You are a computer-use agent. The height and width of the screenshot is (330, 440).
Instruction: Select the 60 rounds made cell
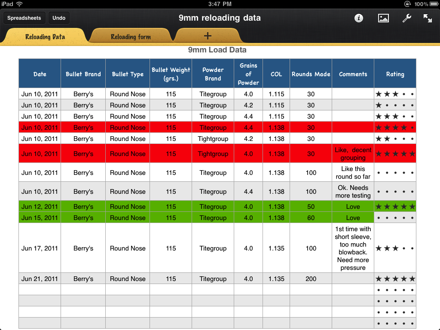[x=311, y=218]
